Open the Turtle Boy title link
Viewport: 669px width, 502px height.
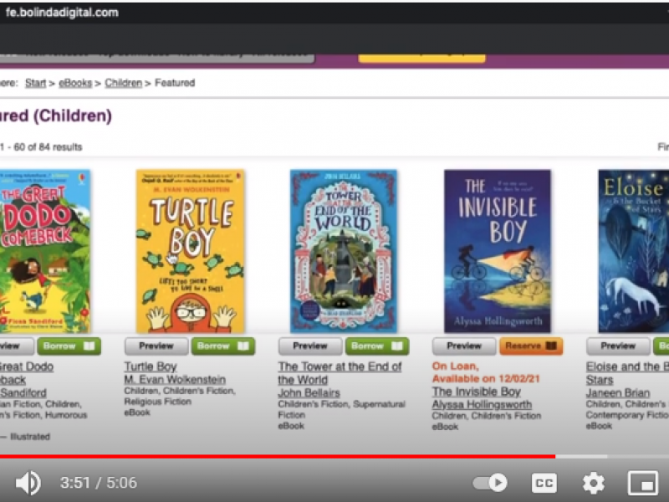(151, 366)
